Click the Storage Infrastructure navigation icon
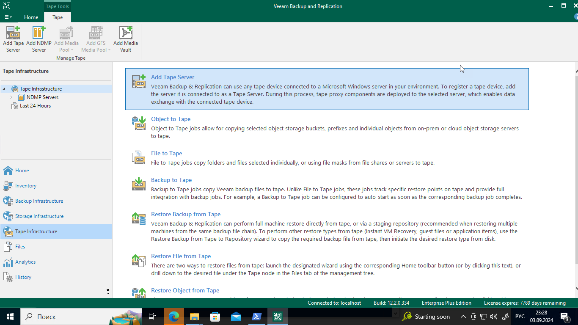The image size is (578, 325). (x=8, y=216)
